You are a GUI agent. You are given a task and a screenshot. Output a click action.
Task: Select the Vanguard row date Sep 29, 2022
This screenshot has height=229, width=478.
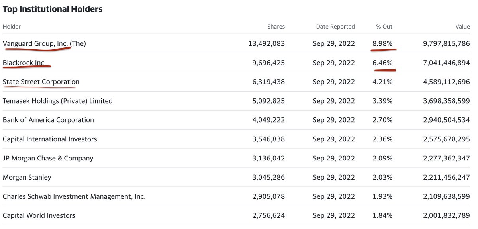pos(334,43)
